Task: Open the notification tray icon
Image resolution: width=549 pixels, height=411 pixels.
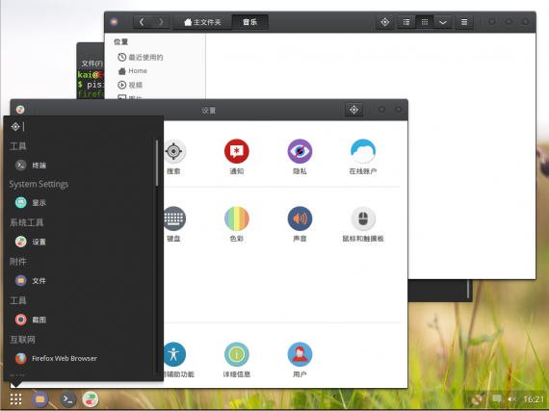Action: (x=497, y=398)
